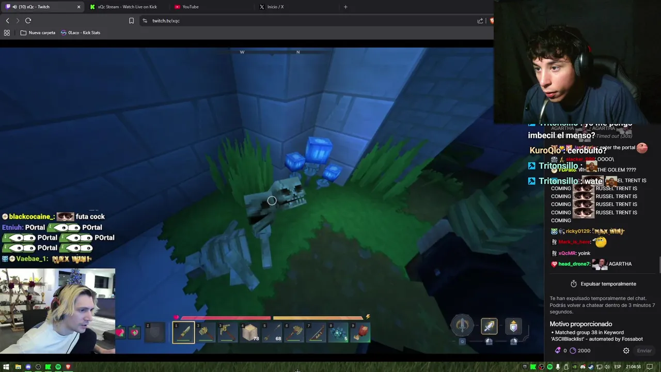Click the xQc facecam overlay
661x372 pixels.
pos(57,311)
